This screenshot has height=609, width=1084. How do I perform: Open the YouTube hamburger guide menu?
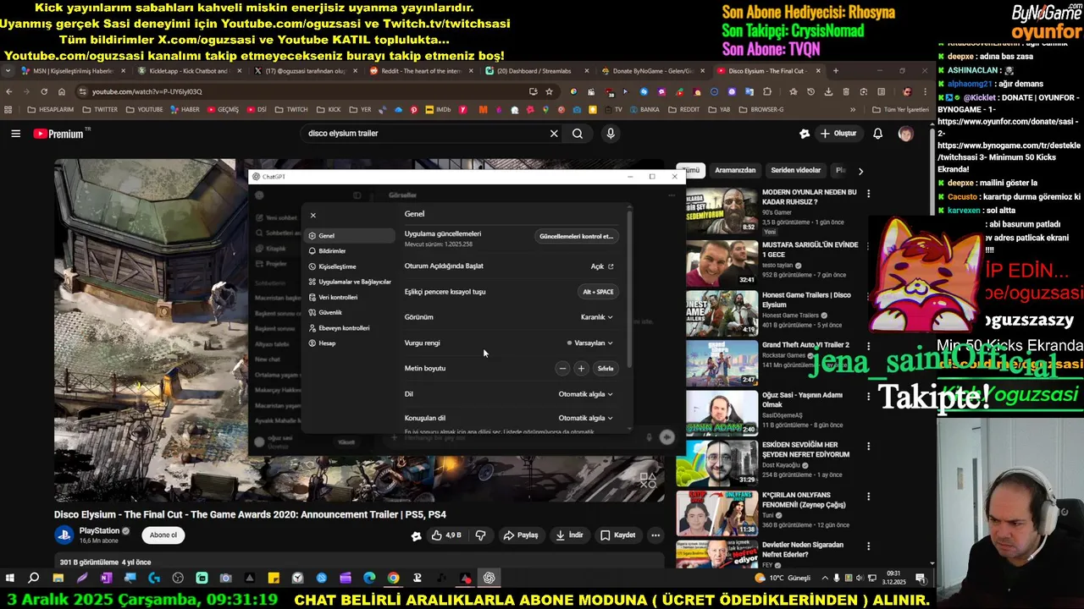click(15, 134)
